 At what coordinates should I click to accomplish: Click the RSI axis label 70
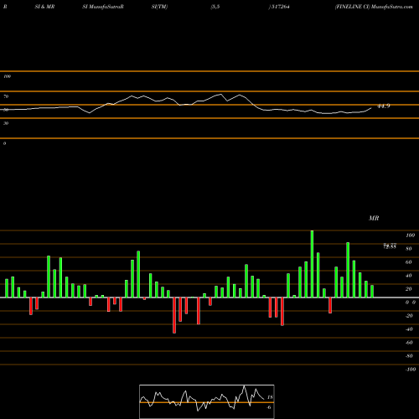(6, 96)
